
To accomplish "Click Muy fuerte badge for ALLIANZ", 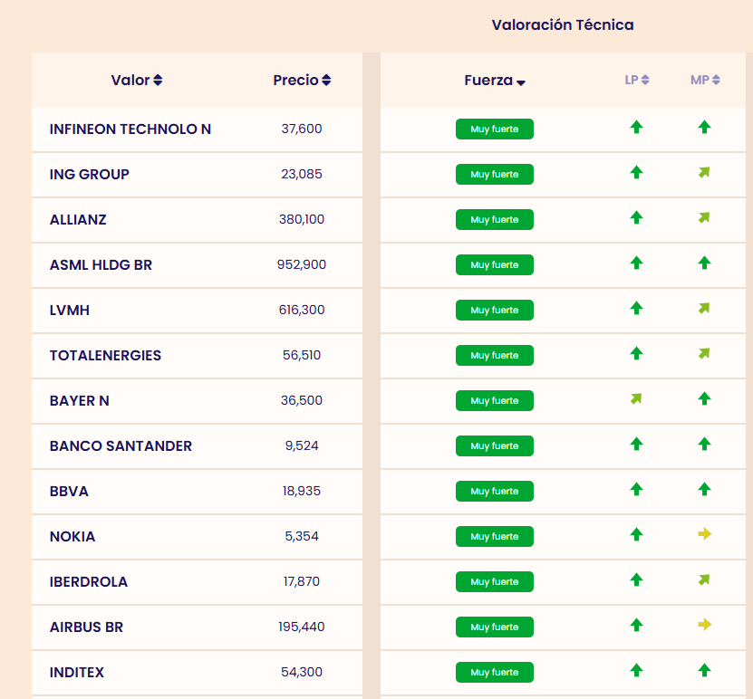I will [x=495, y=219].
